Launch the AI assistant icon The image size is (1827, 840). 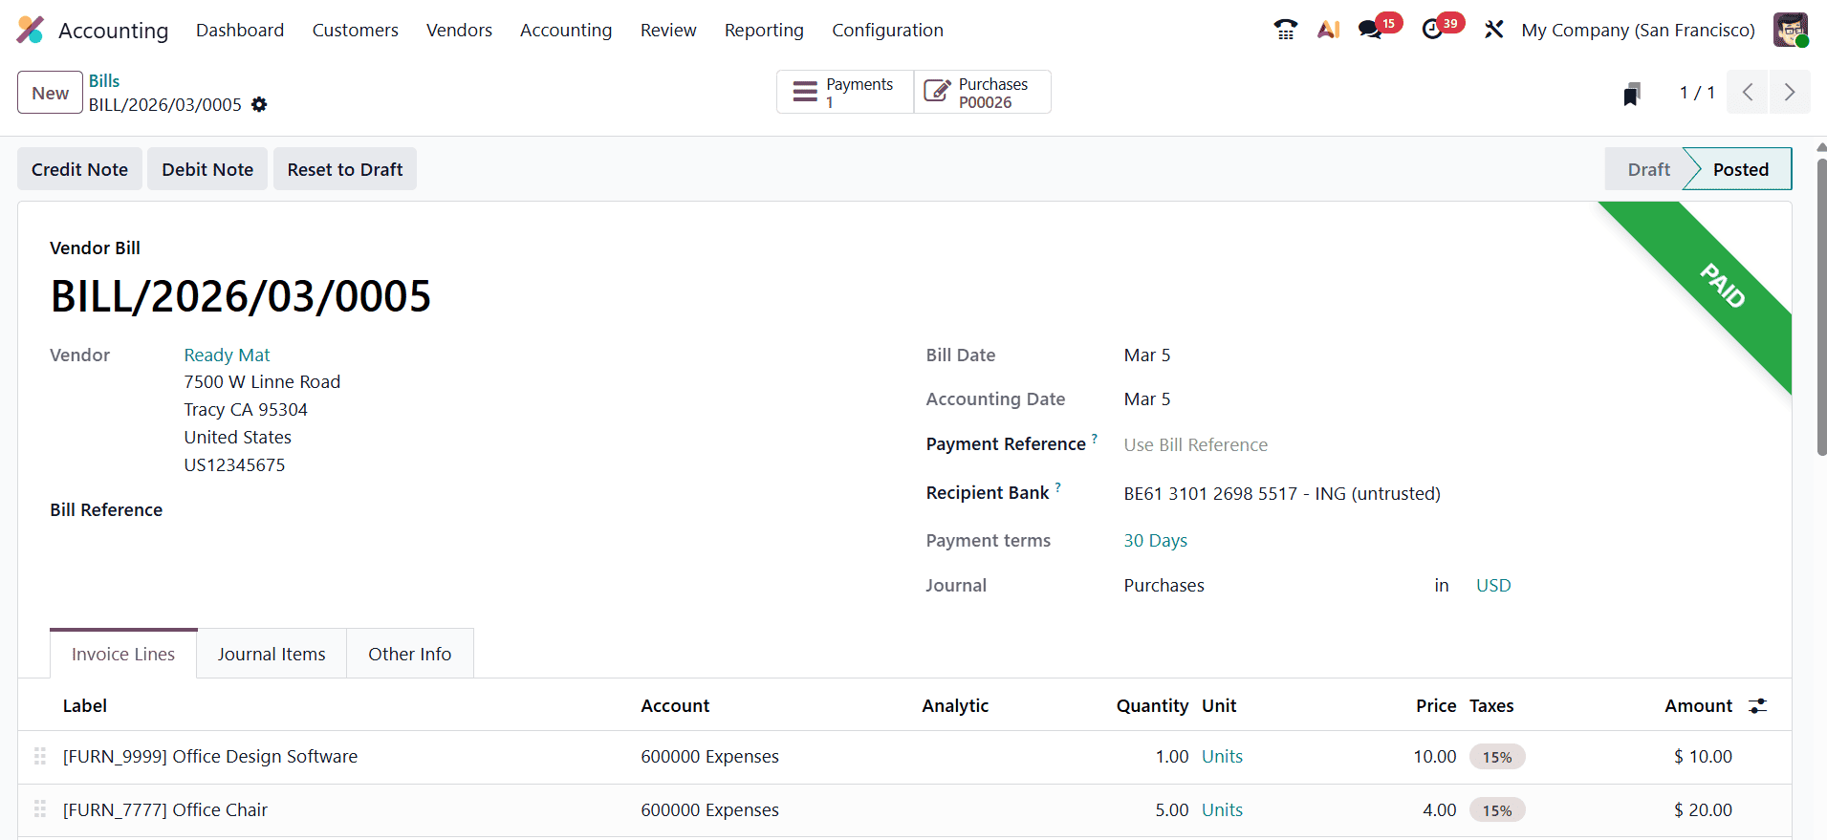pos(1328,30)
